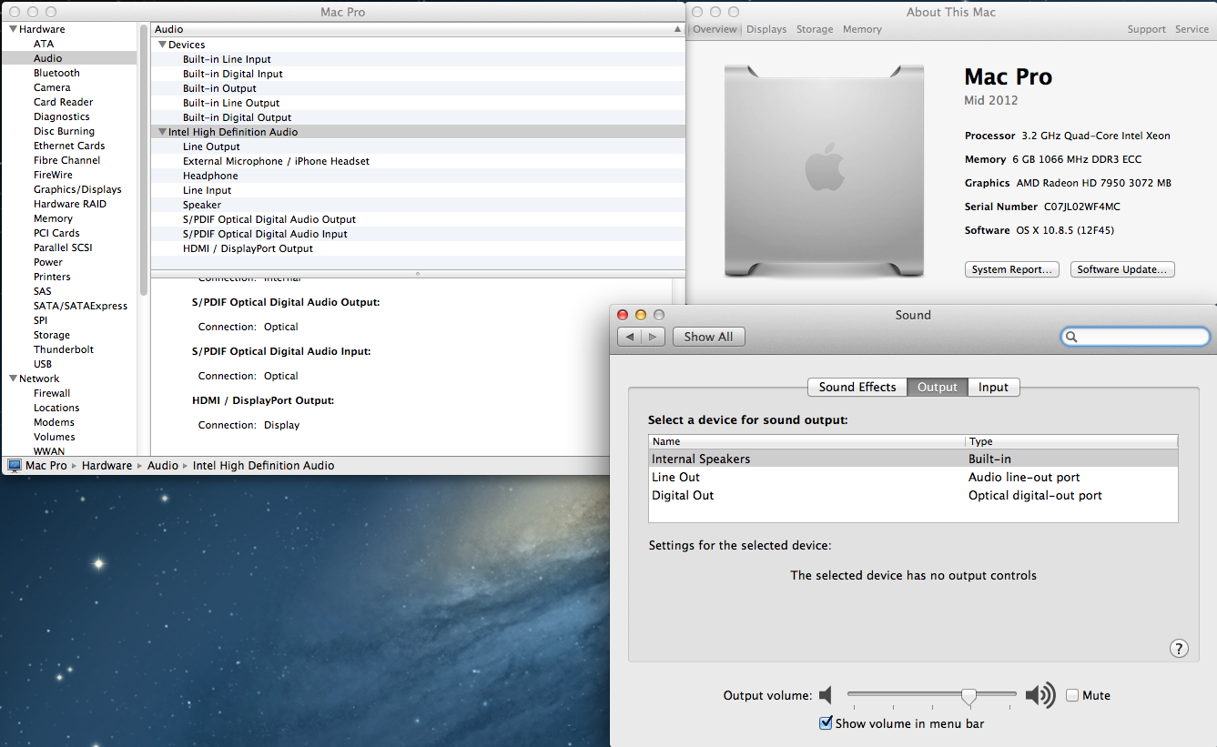Screen dimensions: 1217x747
Task: Select Thunderbolt in sidebar
Action: pyautogui.click(x=64, y=349)
